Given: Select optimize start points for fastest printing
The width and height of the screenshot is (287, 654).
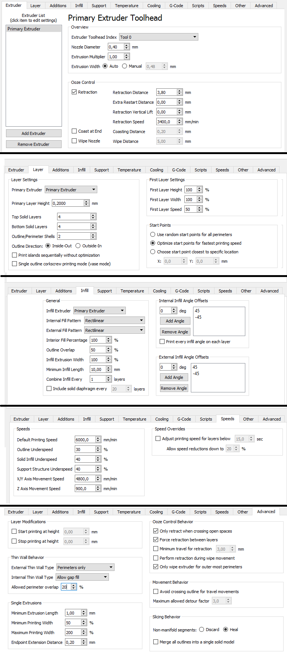Looking at the screenshot, I should (153, 243).
